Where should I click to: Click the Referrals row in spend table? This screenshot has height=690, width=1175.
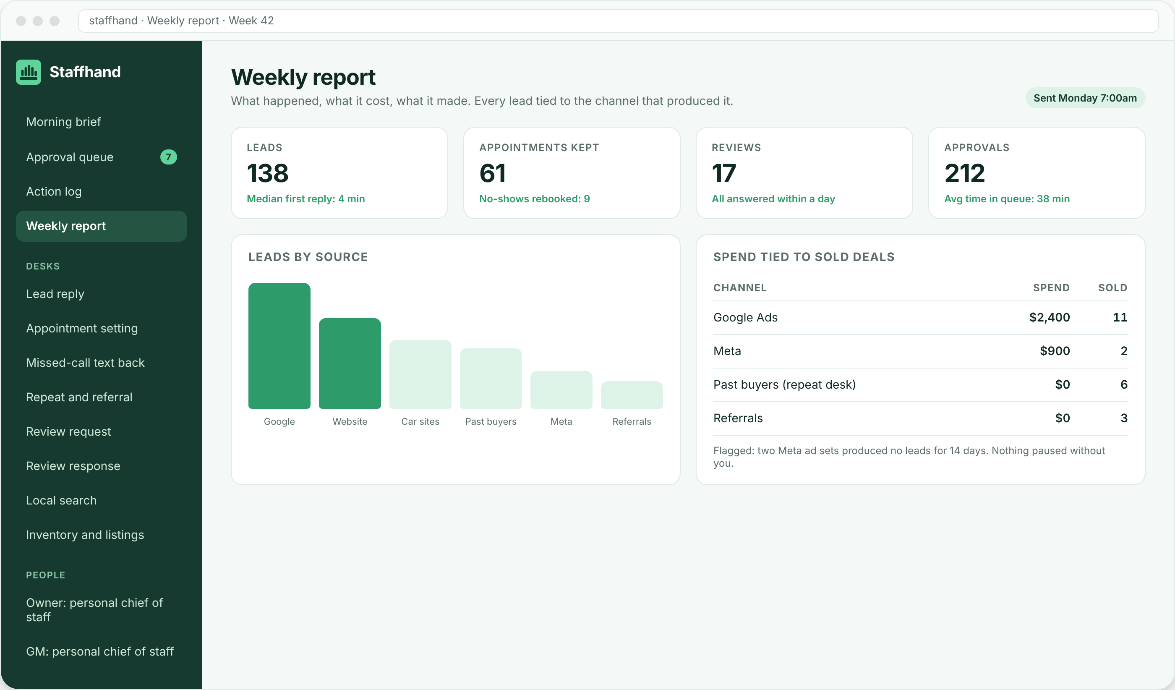pos(920,418)
